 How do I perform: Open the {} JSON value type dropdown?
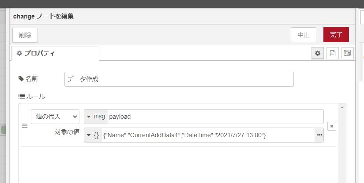coord(93,135)
